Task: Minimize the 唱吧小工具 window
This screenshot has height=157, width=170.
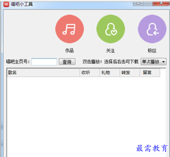Action: [138, 4]
